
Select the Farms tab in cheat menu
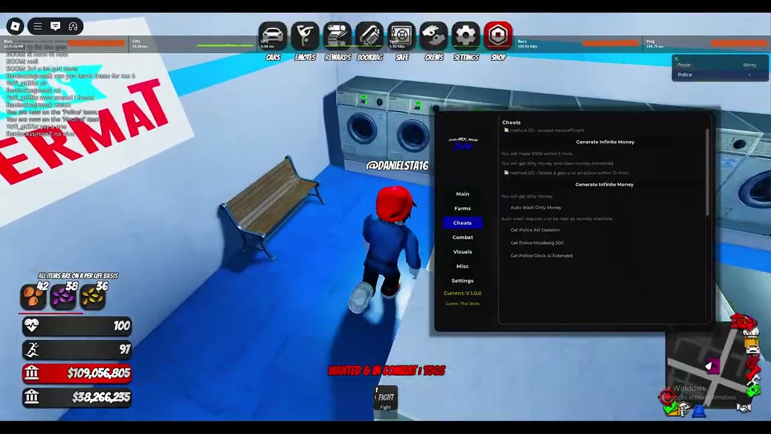pyautogui.click(x=463, y=209)
